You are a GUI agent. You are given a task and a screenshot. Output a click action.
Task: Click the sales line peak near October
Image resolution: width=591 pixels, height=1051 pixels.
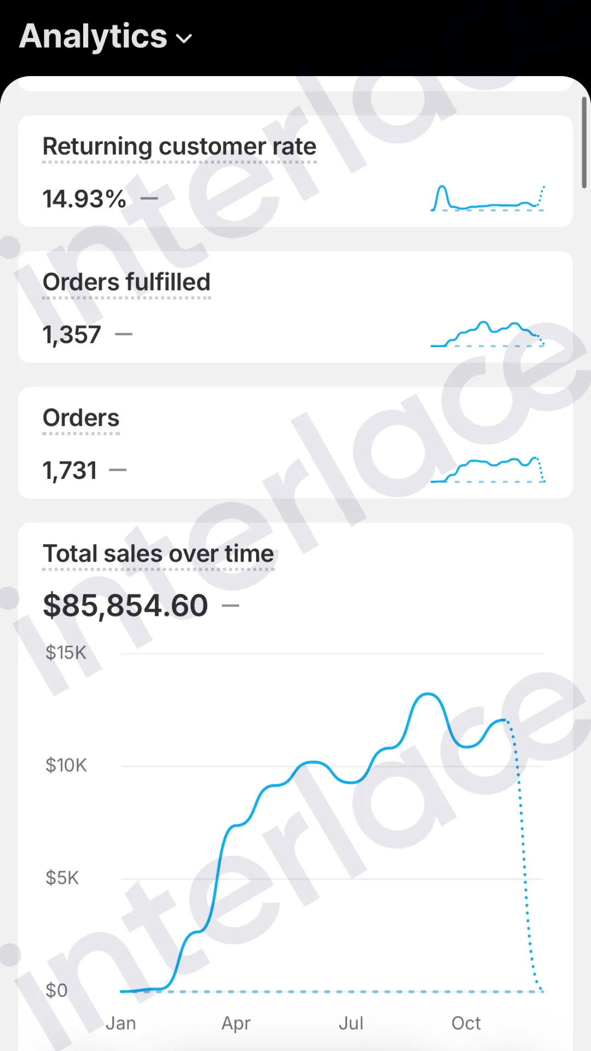click(427, 694)
